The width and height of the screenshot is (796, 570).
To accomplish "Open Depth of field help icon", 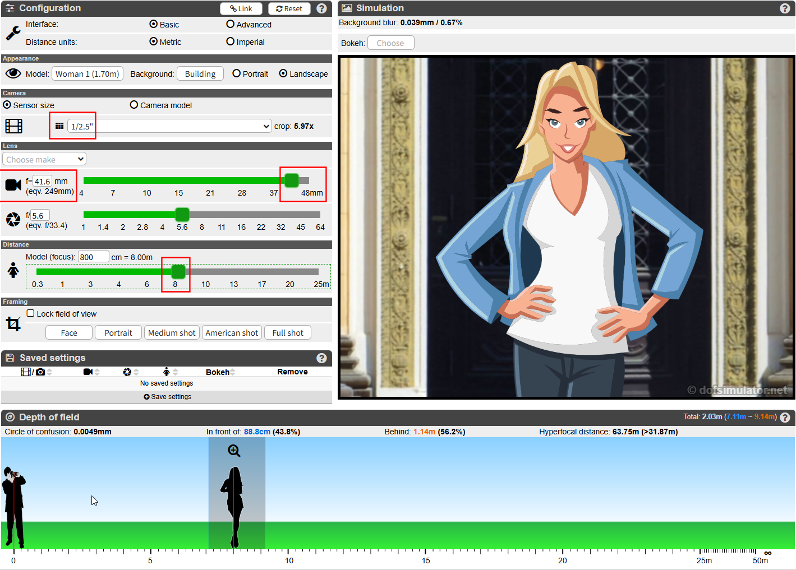I will [x=785, y=418].
